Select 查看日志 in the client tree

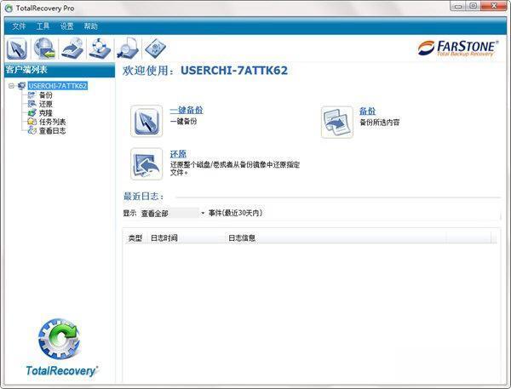point(52,130)
